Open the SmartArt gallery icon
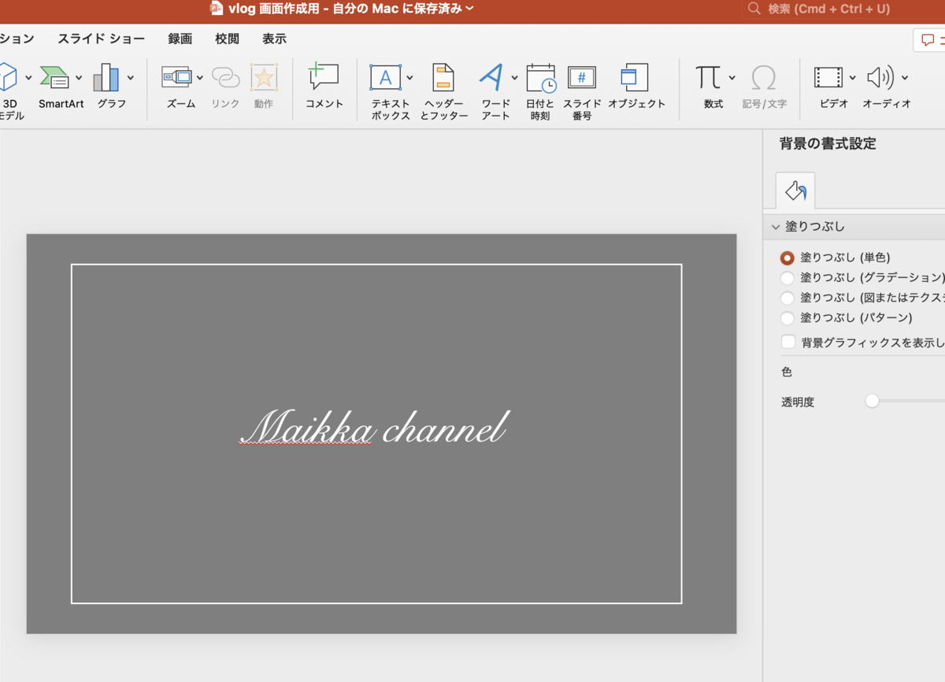The width and height of the screenshot is (945, 682). pos(54,78)
